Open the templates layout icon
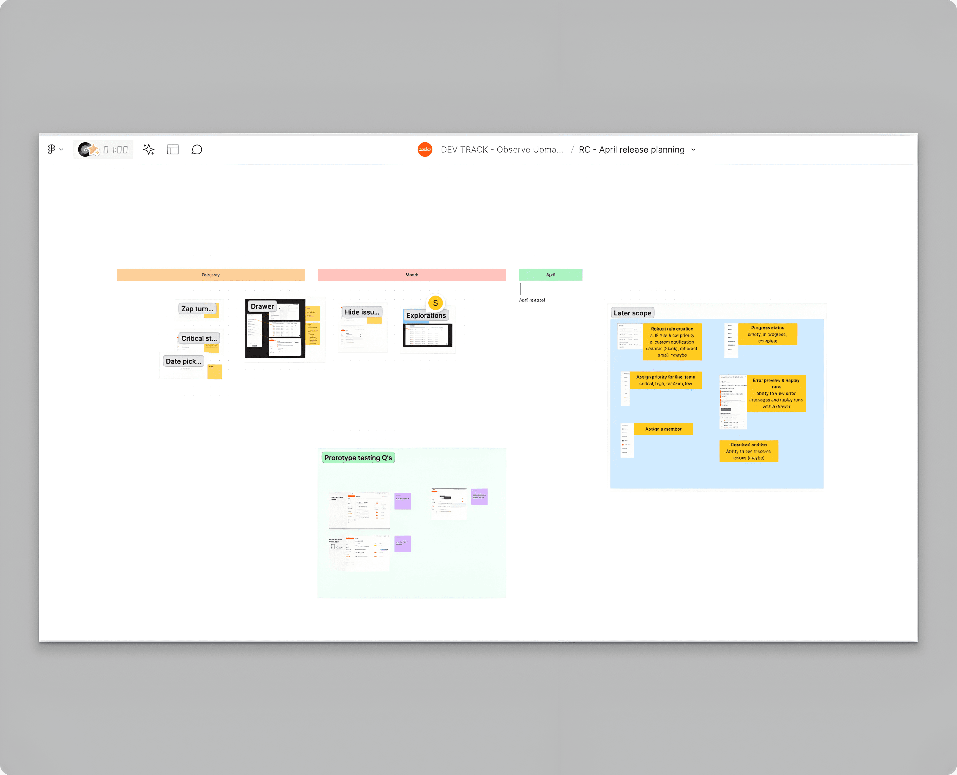Viewport: 957px width, 775px height. point(173,150)
